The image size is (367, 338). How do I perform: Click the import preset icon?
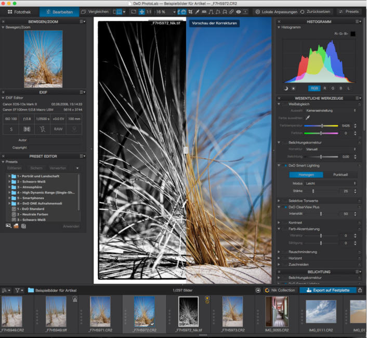coord(23,226)
